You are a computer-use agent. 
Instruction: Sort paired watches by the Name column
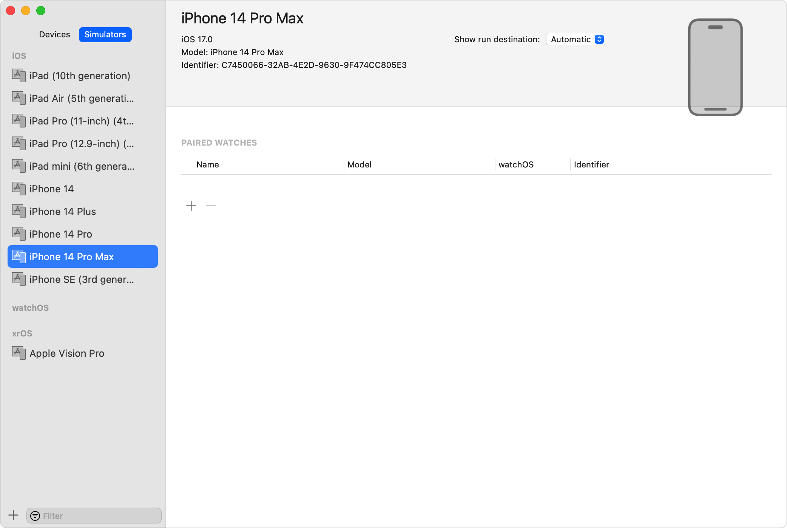coord(208,165)
